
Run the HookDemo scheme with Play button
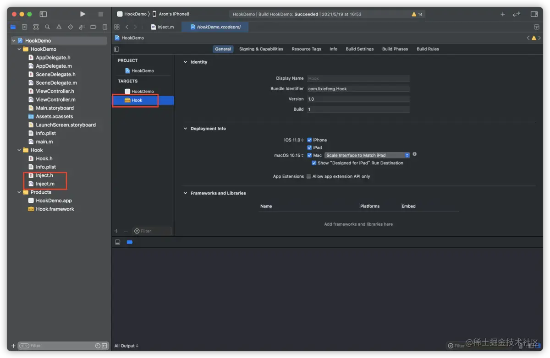(x=82, y=14)
